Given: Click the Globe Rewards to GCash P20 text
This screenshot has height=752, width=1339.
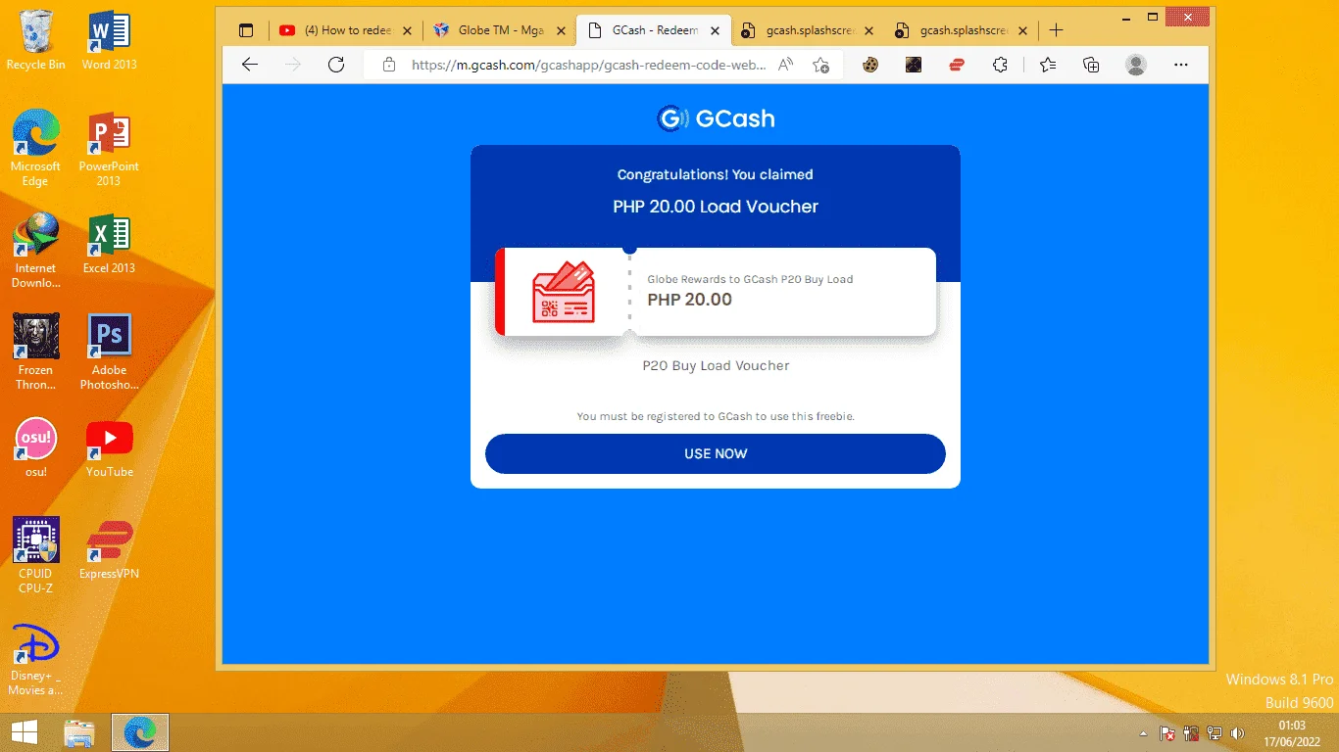Looking at the screenshot, I should pyautogui.click(x=750, y=279).
